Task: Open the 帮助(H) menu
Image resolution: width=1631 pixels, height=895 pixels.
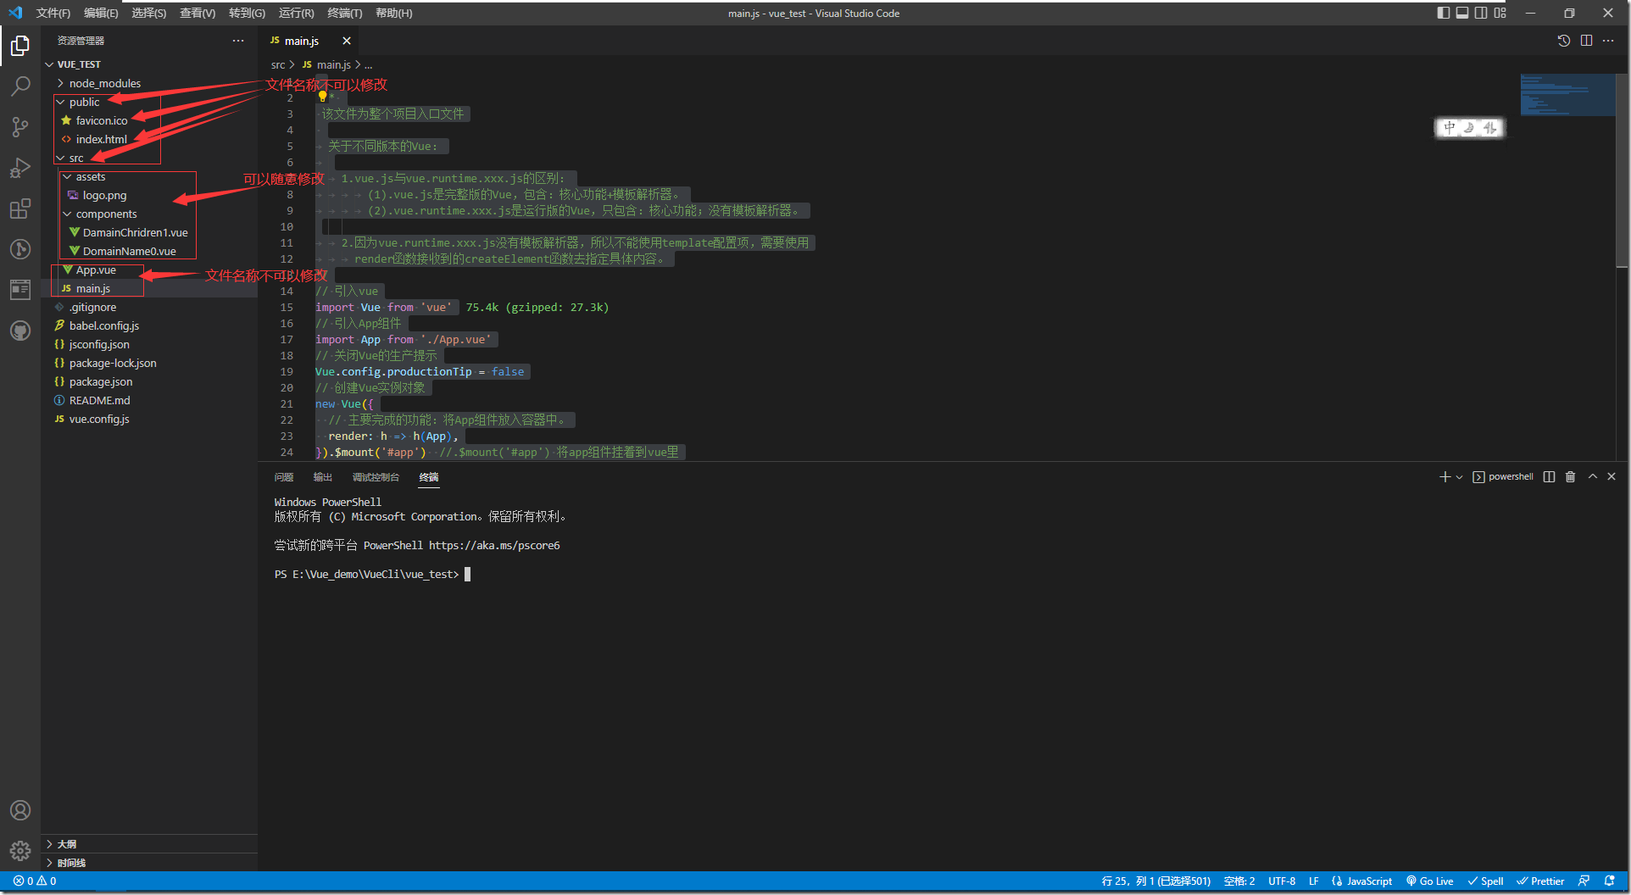Action: (393, 13)
